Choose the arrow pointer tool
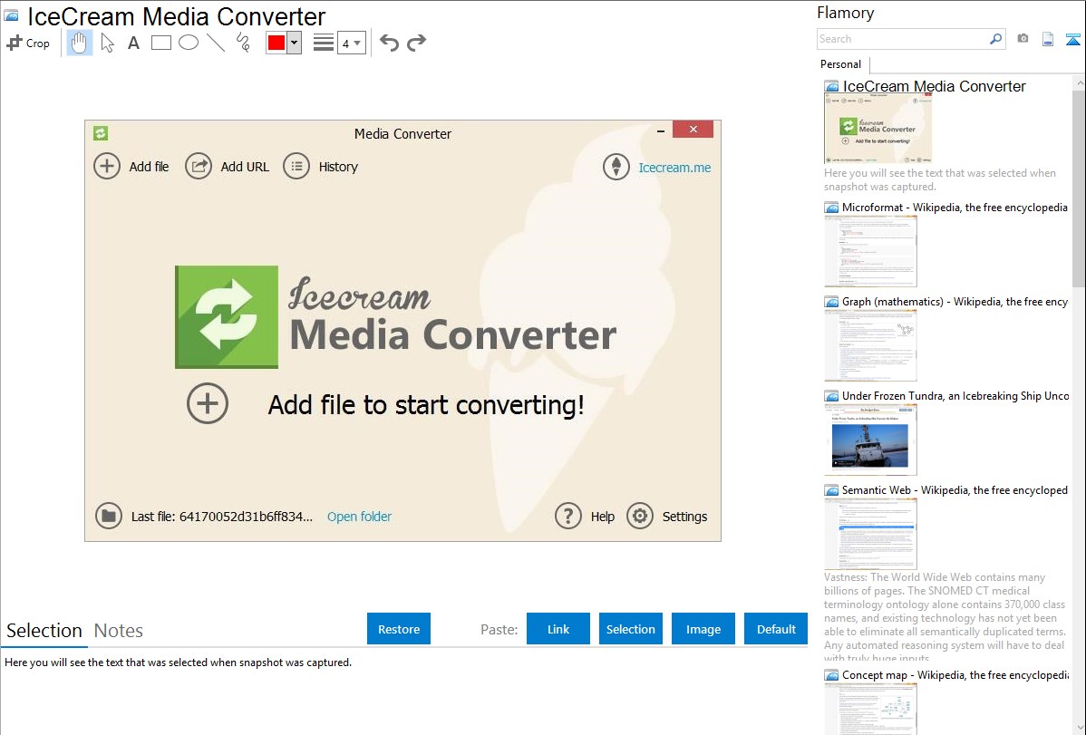 pyautogui.click(x=107, y=43)
